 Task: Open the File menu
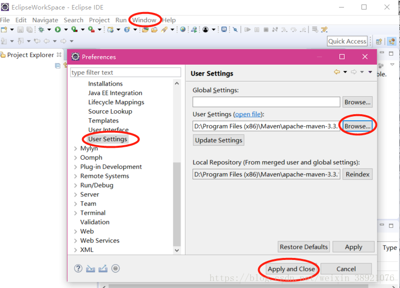pos(5,20)
